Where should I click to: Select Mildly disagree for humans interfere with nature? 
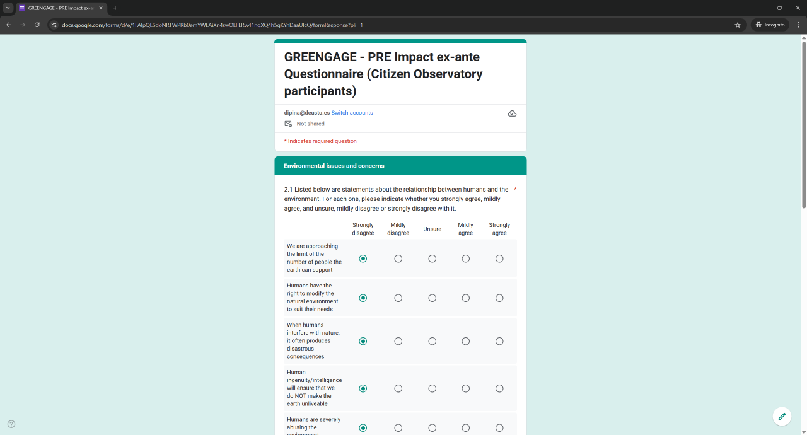[x=398, y=341]
